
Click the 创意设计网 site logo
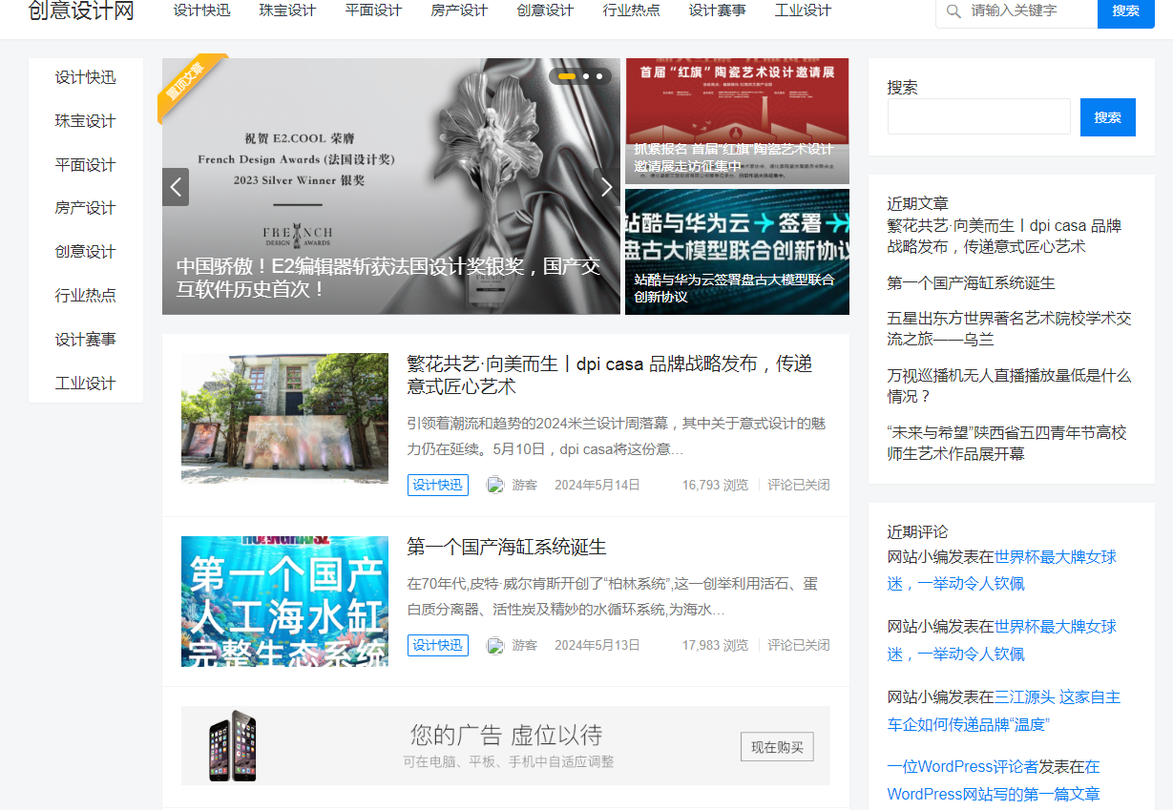81,11
